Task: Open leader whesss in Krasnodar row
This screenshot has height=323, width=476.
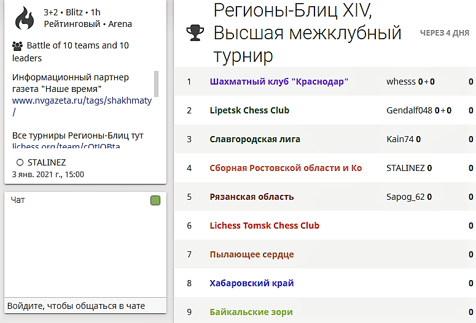Action: tap(400, 82)
